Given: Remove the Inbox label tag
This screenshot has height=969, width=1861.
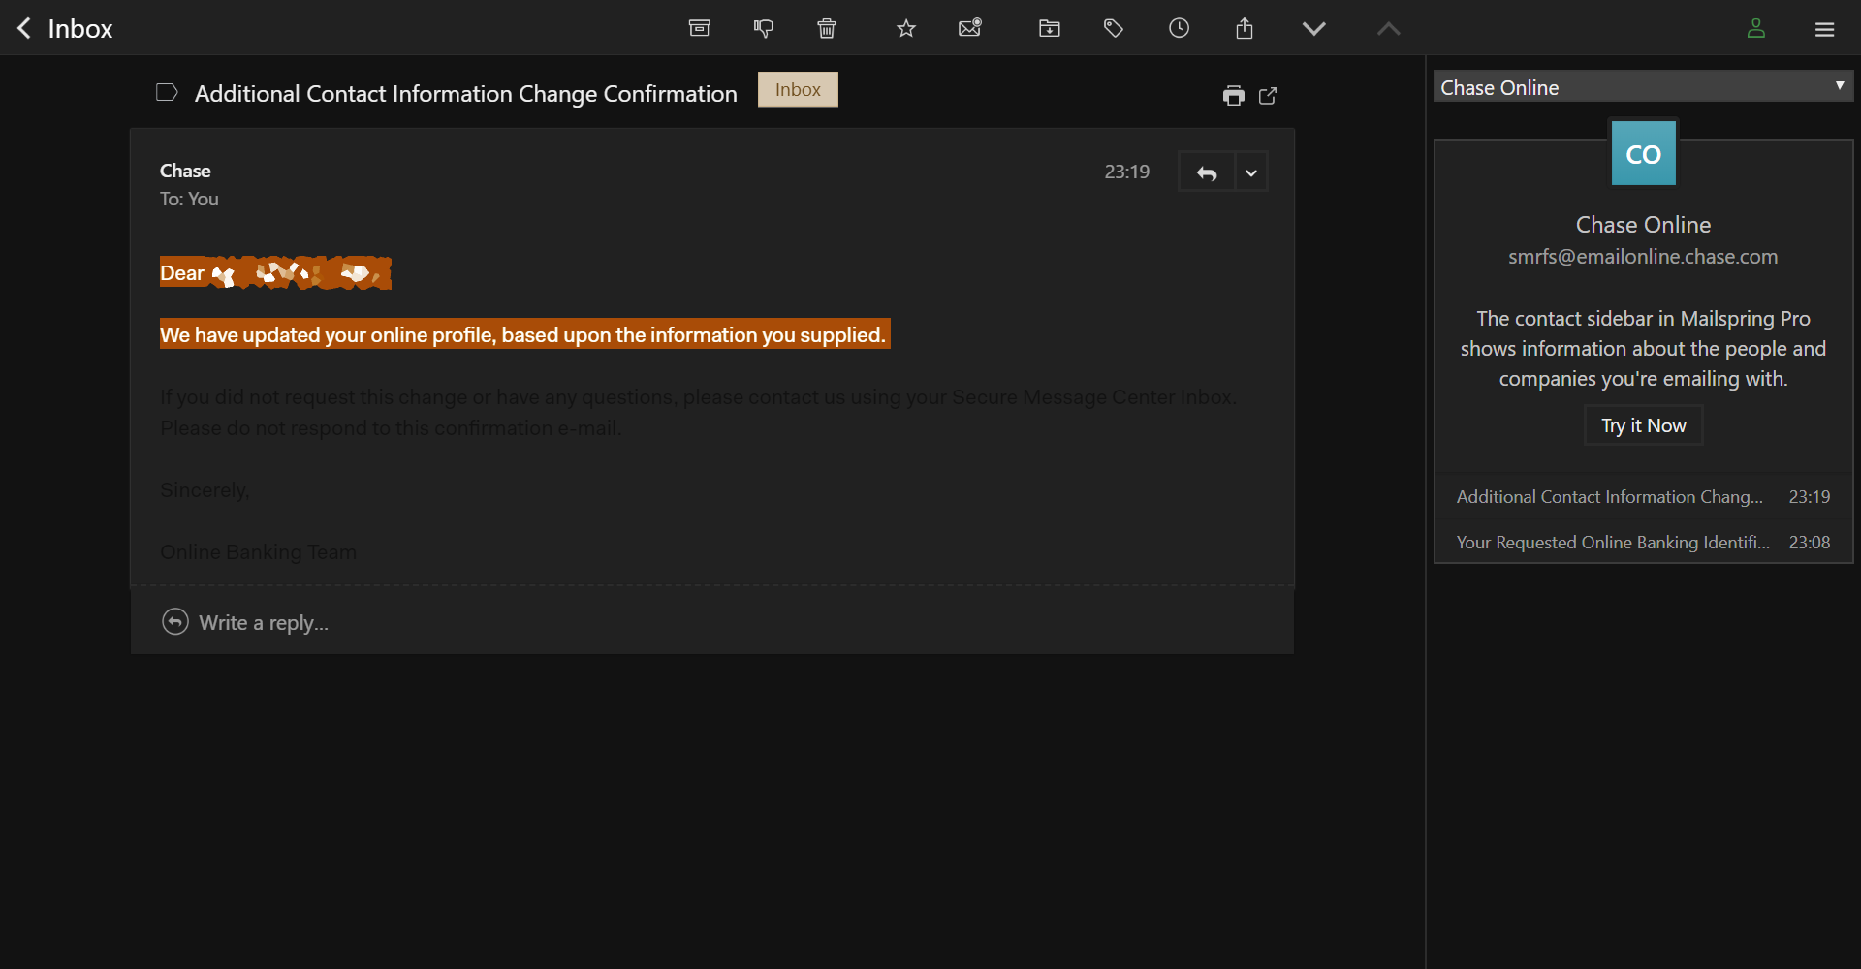Looking at the screenshot, I should pos(798,89).
